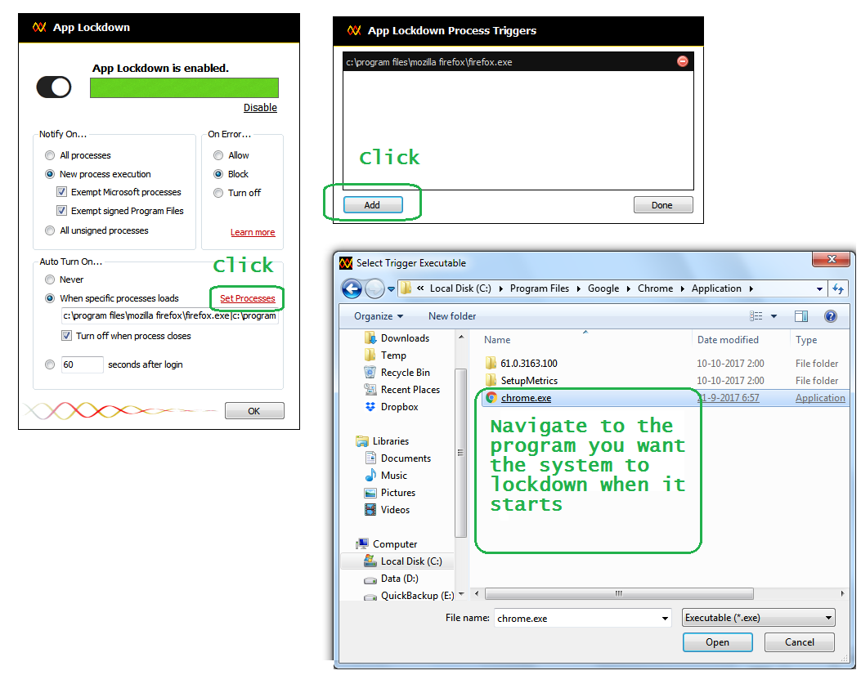Click the Google breadcrumb

click(x=603, y=288)
